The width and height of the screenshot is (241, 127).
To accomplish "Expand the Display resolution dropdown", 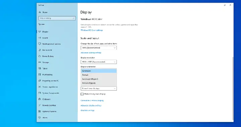I will 99,62.
